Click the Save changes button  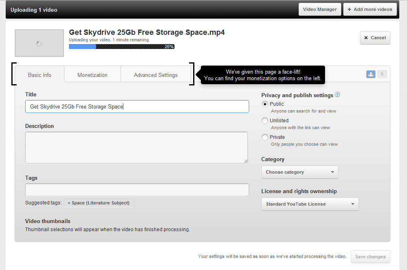[370, 257]
